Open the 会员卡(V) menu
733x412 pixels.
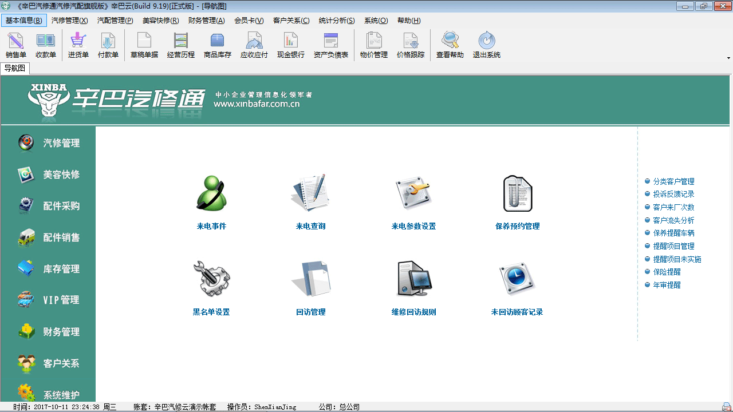point(249,21)
